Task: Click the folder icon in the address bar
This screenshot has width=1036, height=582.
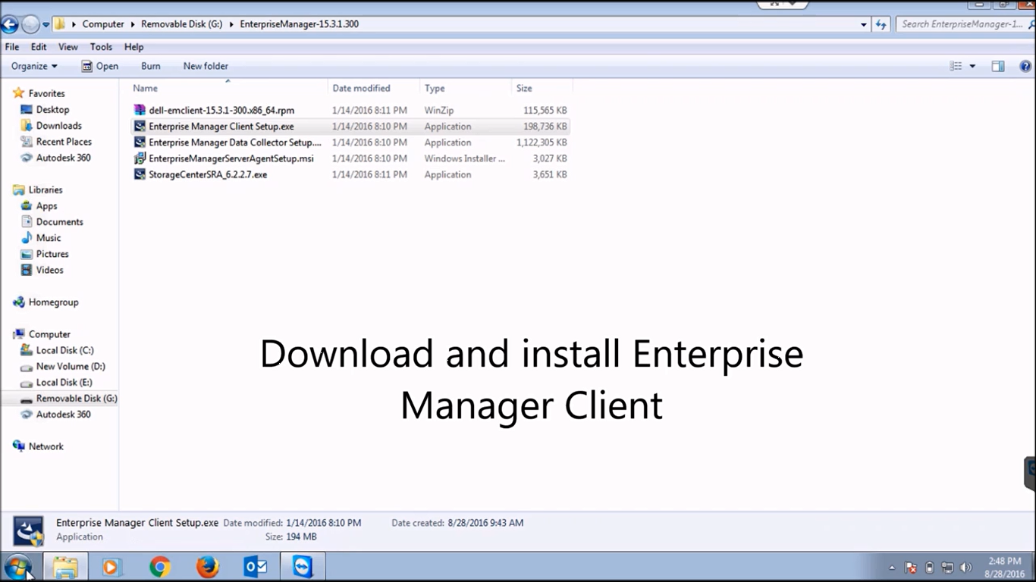Action: (59, 24)
